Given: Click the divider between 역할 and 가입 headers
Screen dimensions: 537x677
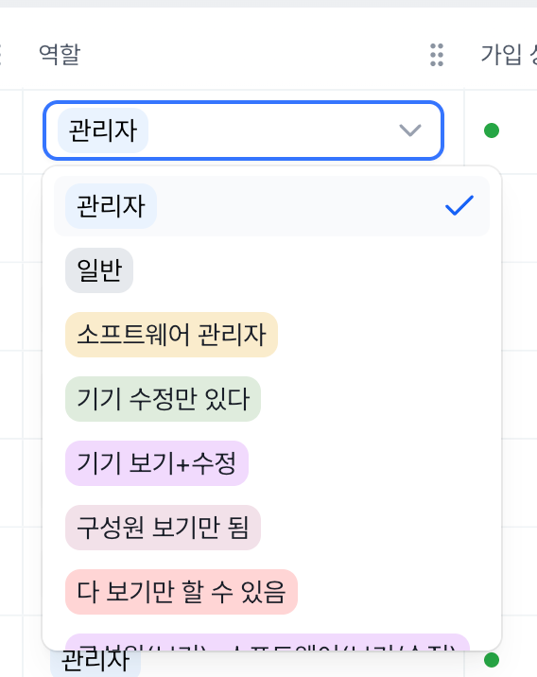Looking at the screenshot, I should coord(464,55).
